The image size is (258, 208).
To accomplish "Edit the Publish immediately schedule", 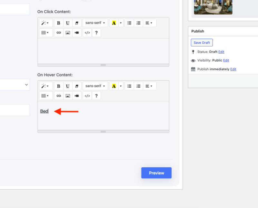I will click(x=233, y=69).
